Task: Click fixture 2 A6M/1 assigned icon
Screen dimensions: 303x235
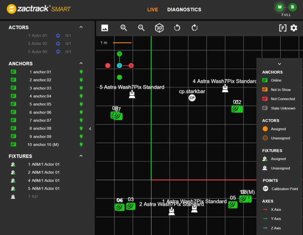Action: pos(13,172)
